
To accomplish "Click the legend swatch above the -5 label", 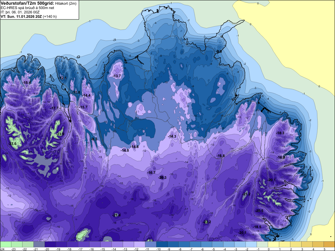I will [x=217, y=244].
